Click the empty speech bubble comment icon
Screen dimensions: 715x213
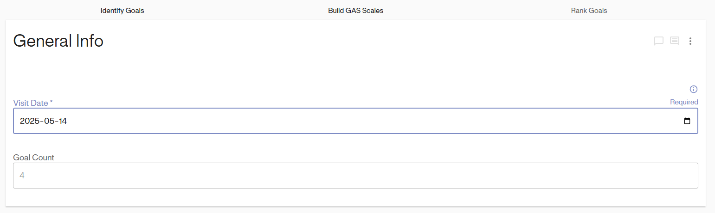pyautogui.click(x=658, y=41)
